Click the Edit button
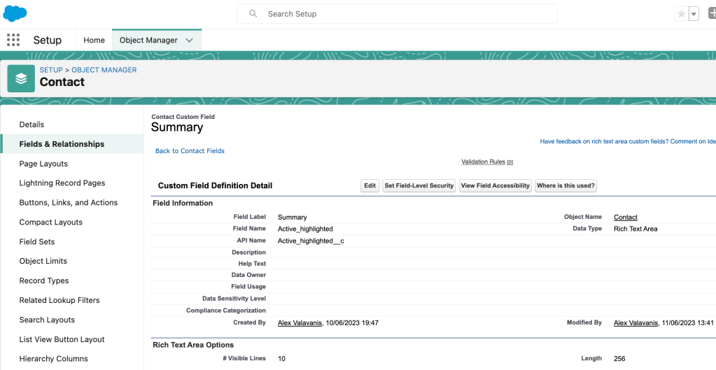The width and height of the screenshot is (716, 370). (x=370, y=186)
